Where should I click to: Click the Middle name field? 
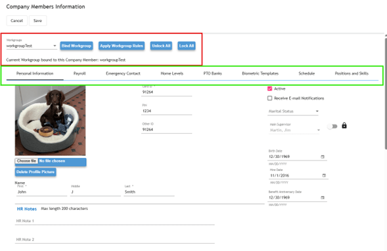tap(95, 192)
